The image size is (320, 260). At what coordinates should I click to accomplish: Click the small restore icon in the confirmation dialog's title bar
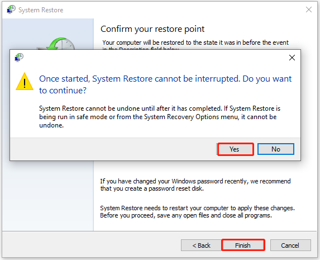coord(19,58)
